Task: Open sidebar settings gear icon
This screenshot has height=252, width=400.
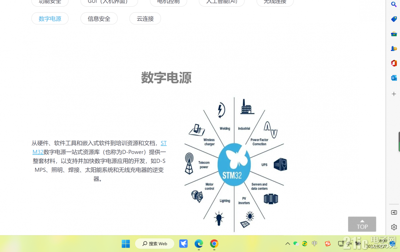Action: [x=394, y=227]
